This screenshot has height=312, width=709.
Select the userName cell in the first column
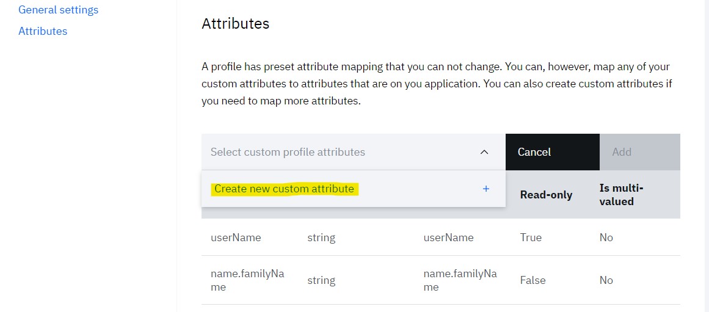(x=236, y=238)
